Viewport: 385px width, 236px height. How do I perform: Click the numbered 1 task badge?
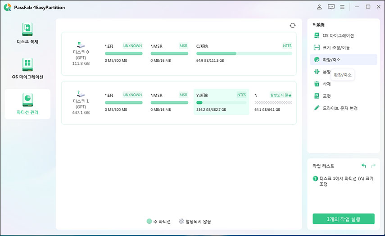pyautogui.click(x=315, y=178)
